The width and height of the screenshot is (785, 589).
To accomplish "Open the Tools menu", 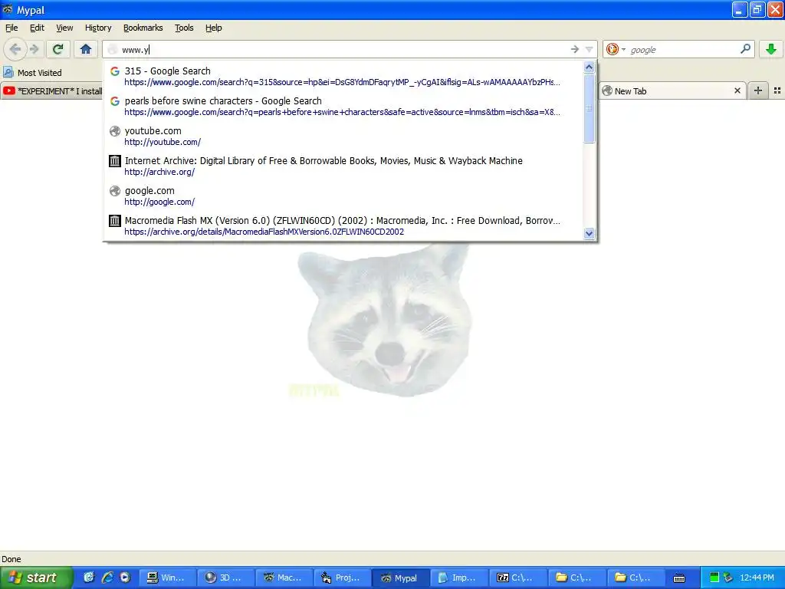I will 184,28.
